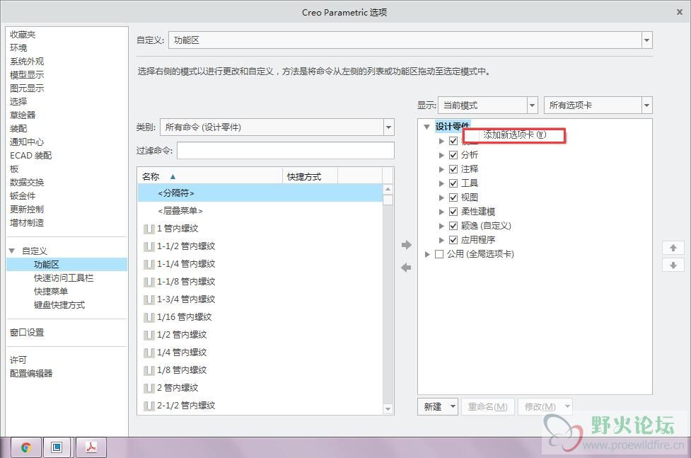The width and height of the screenshot is (691, 458).
Task: Click icon of 1-1/8 管内螺纹 command
Action: [x=149, y=282]
